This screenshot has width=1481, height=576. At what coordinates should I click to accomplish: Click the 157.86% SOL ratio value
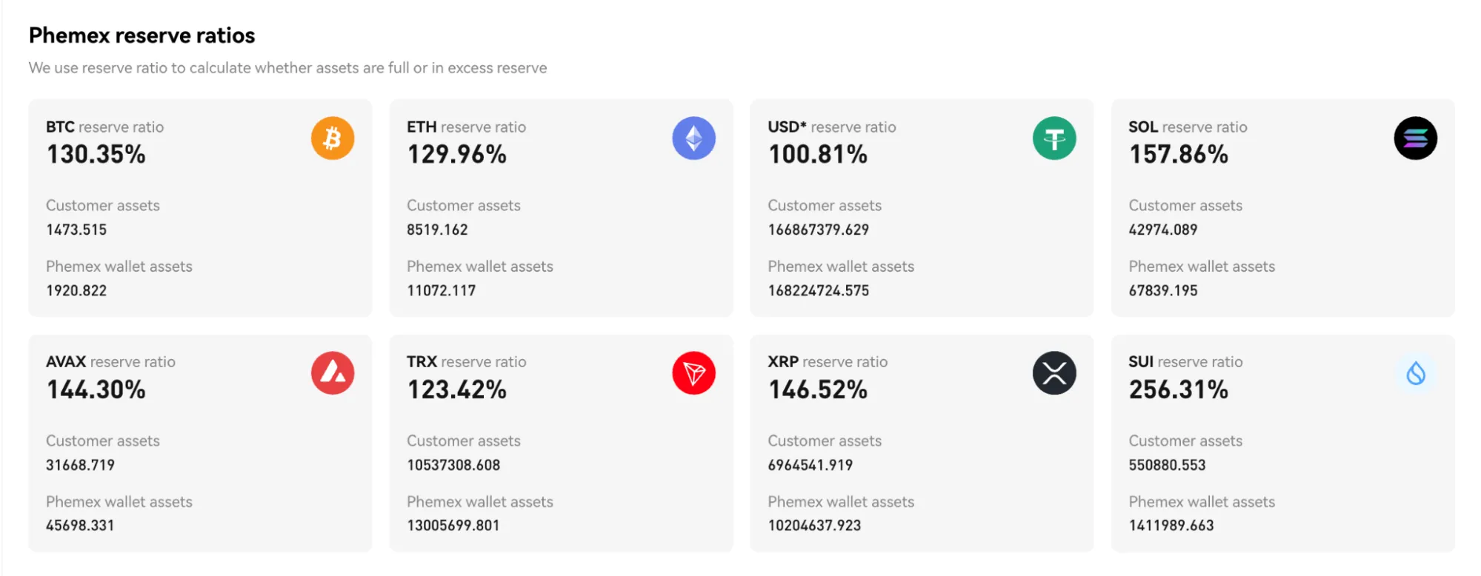tap(1179, 155)
